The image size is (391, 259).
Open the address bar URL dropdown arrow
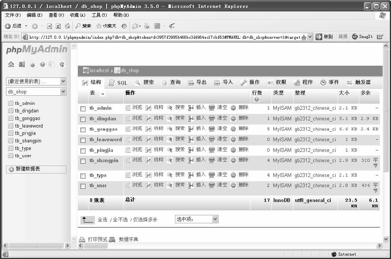click(x=310, y=37)
